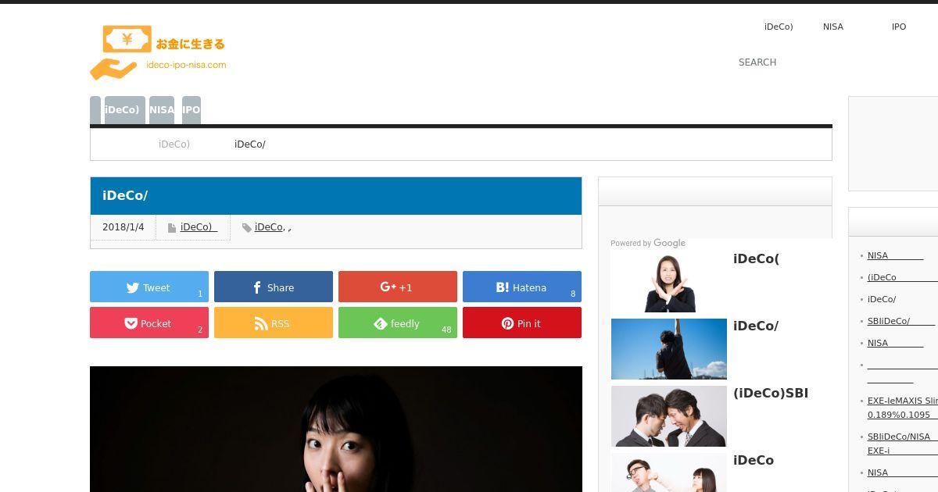
Task: Open the NISA tab in gray navigation
Action: 162,110
